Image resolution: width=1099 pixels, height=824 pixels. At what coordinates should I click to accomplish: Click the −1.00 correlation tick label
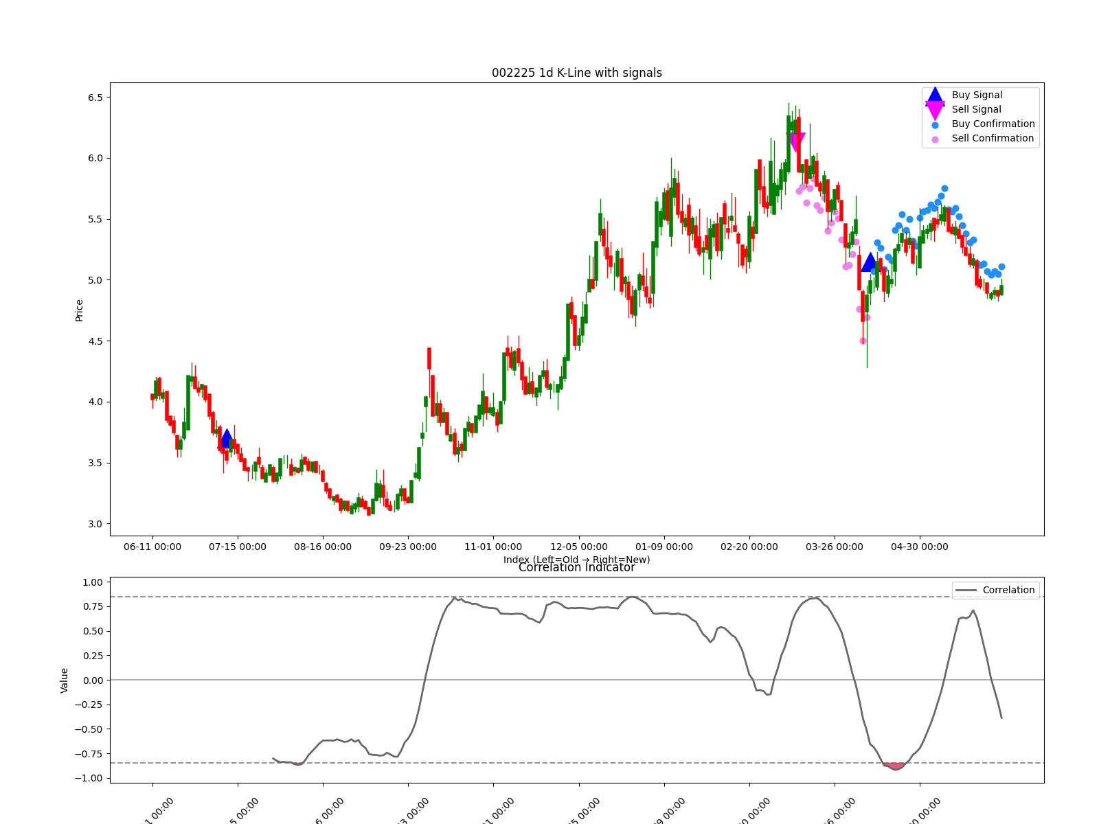click(x=89, y=779)
